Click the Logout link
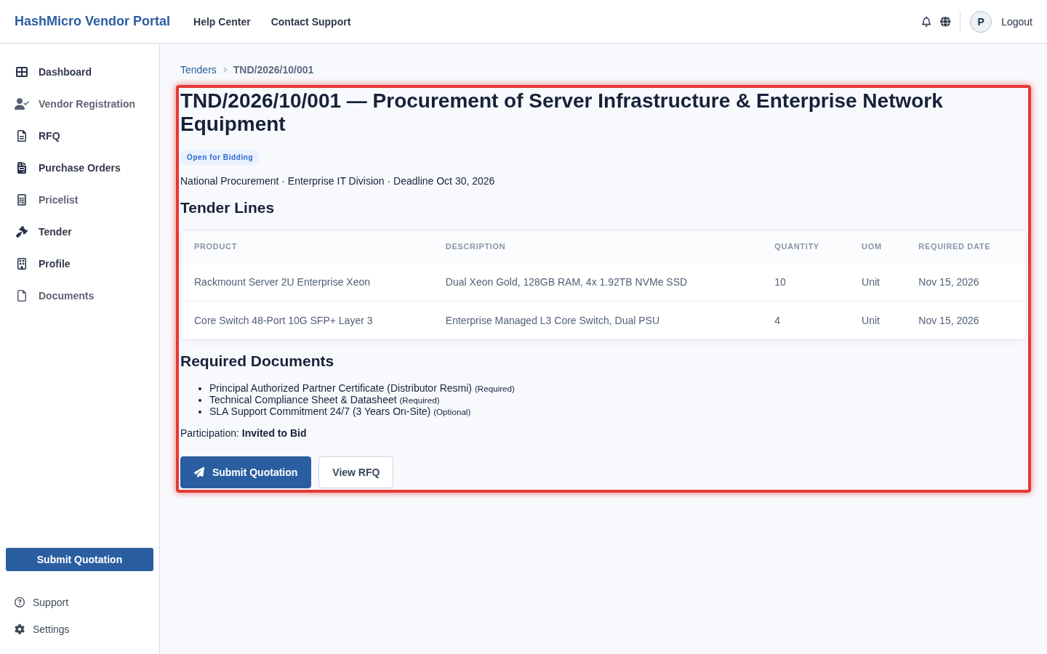 click(x=1016, y=22)
